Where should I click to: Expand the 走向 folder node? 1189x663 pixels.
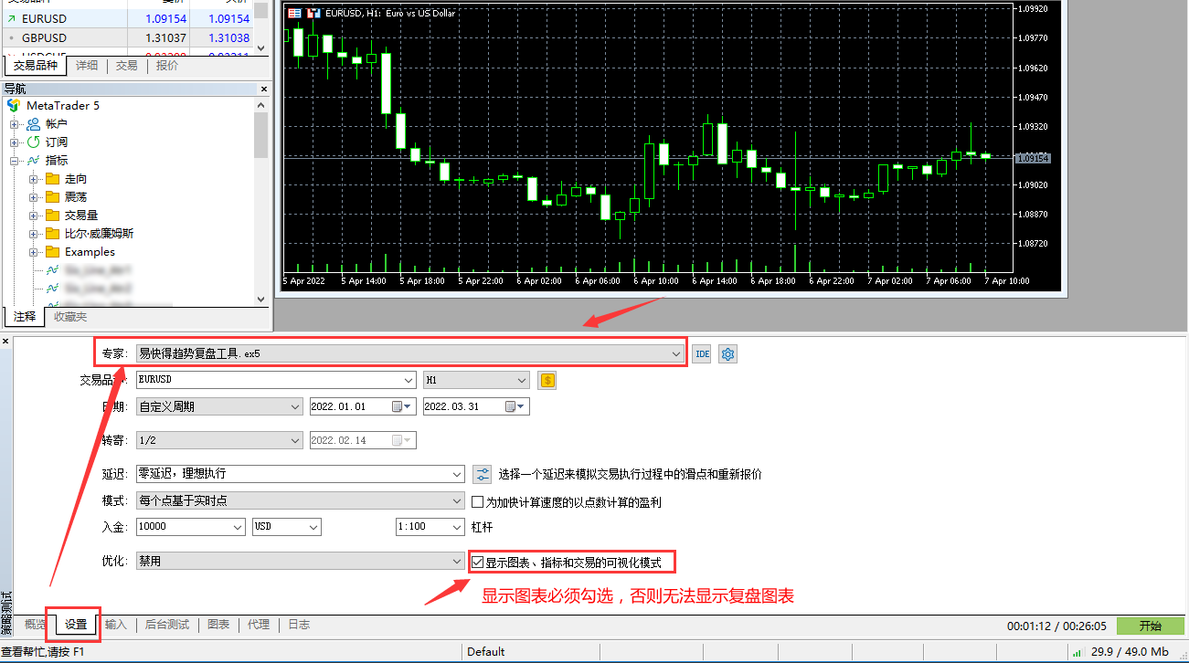coord(34,179)
